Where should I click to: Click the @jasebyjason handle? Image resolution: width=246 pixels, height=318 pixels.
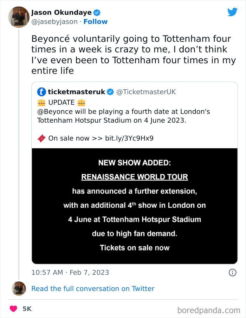(x=53, y=21)
